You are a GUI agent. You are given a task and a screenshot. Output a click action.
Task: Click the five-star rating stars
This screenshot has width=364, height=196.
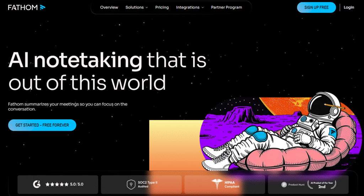coord(57,184)
